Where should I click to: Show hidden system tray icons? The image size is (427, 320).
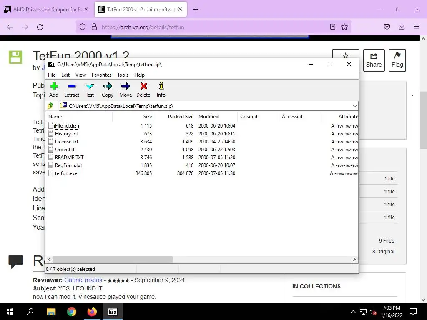click(x=353, y=312)
